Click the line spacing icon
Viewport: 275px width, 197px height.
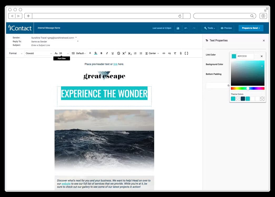pos(73,53)
